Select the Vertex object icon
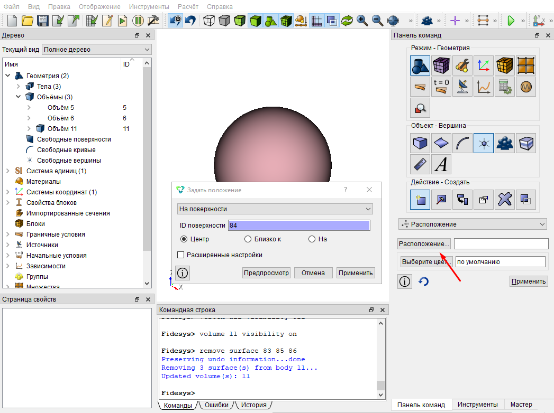This screenshot has height=413, width=554. click(x=484, y=143)
